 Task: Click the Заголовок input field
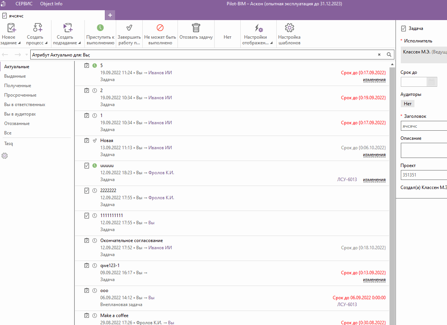tap(424, 126)
